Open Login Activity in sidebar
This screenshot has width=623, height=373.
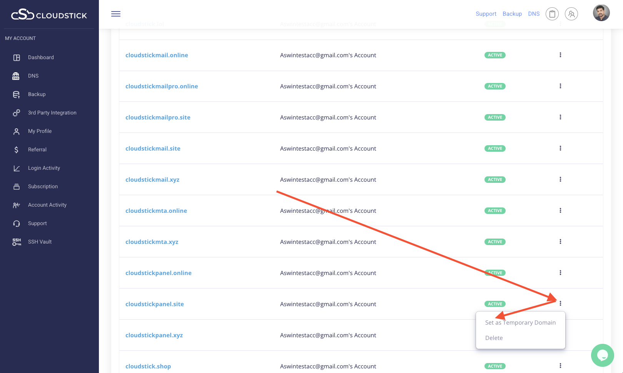44,168
